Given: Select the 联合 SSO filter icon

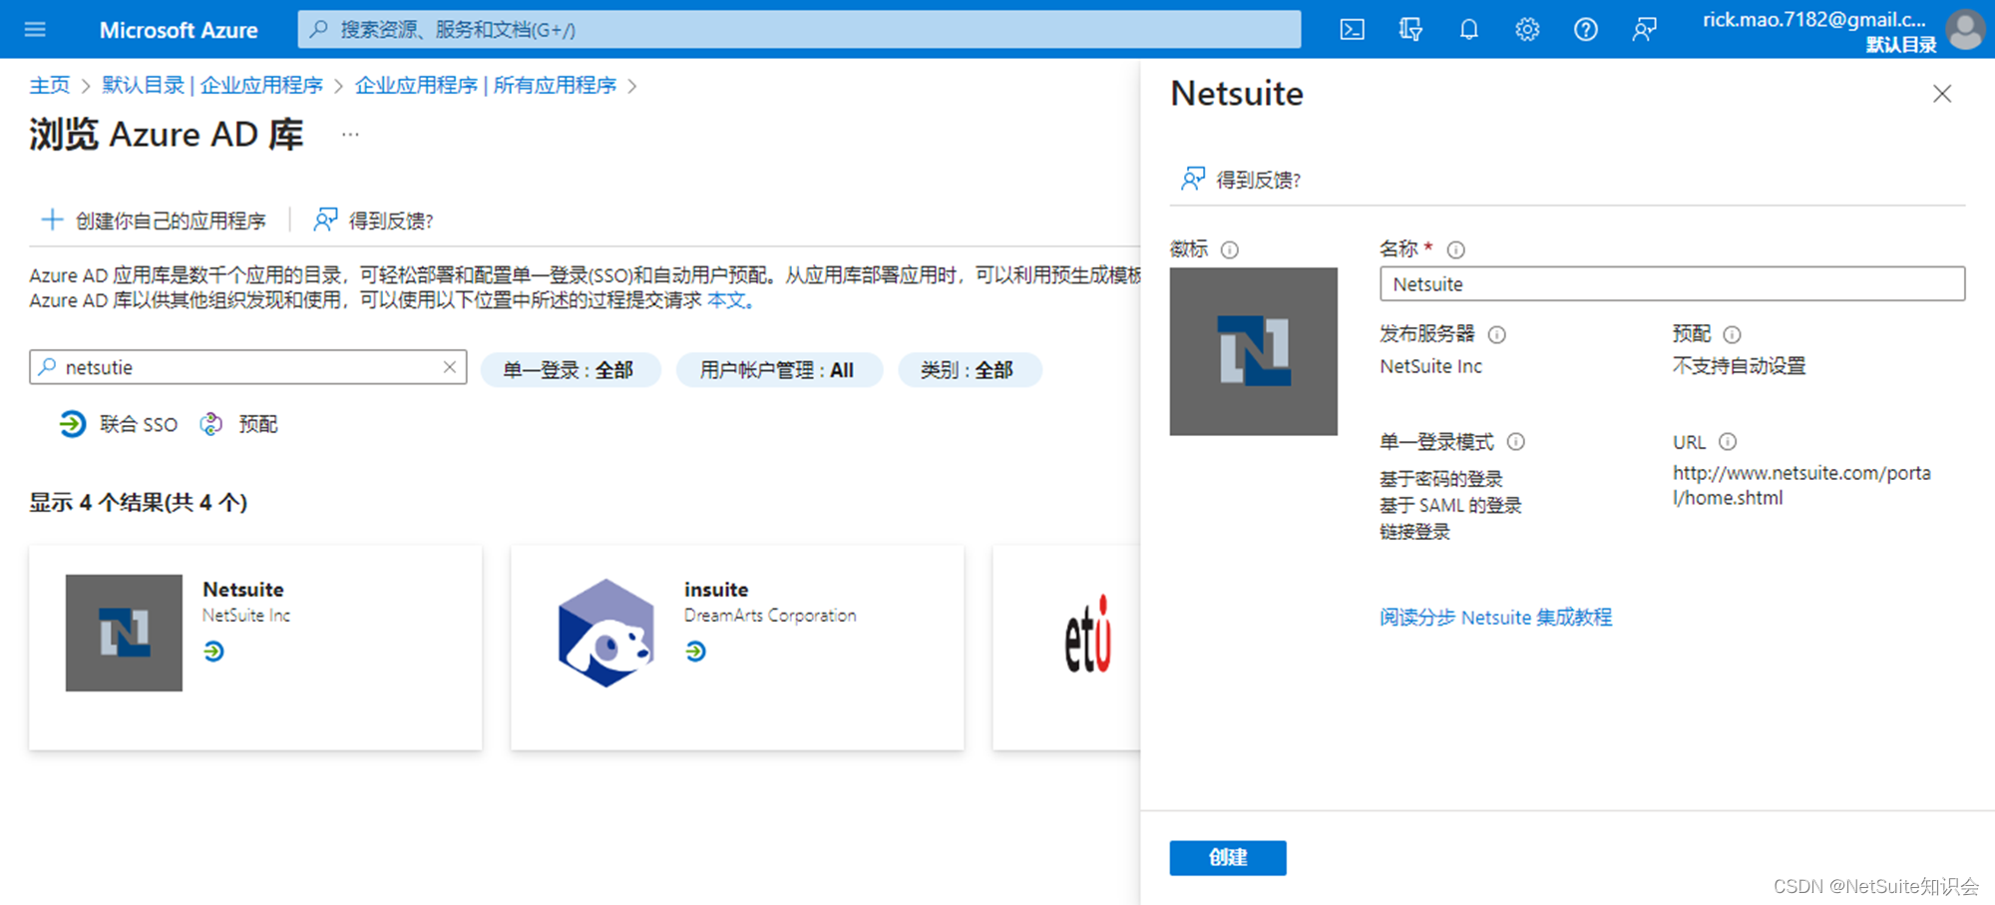Looking at the screenshot, I should [72, 423].
